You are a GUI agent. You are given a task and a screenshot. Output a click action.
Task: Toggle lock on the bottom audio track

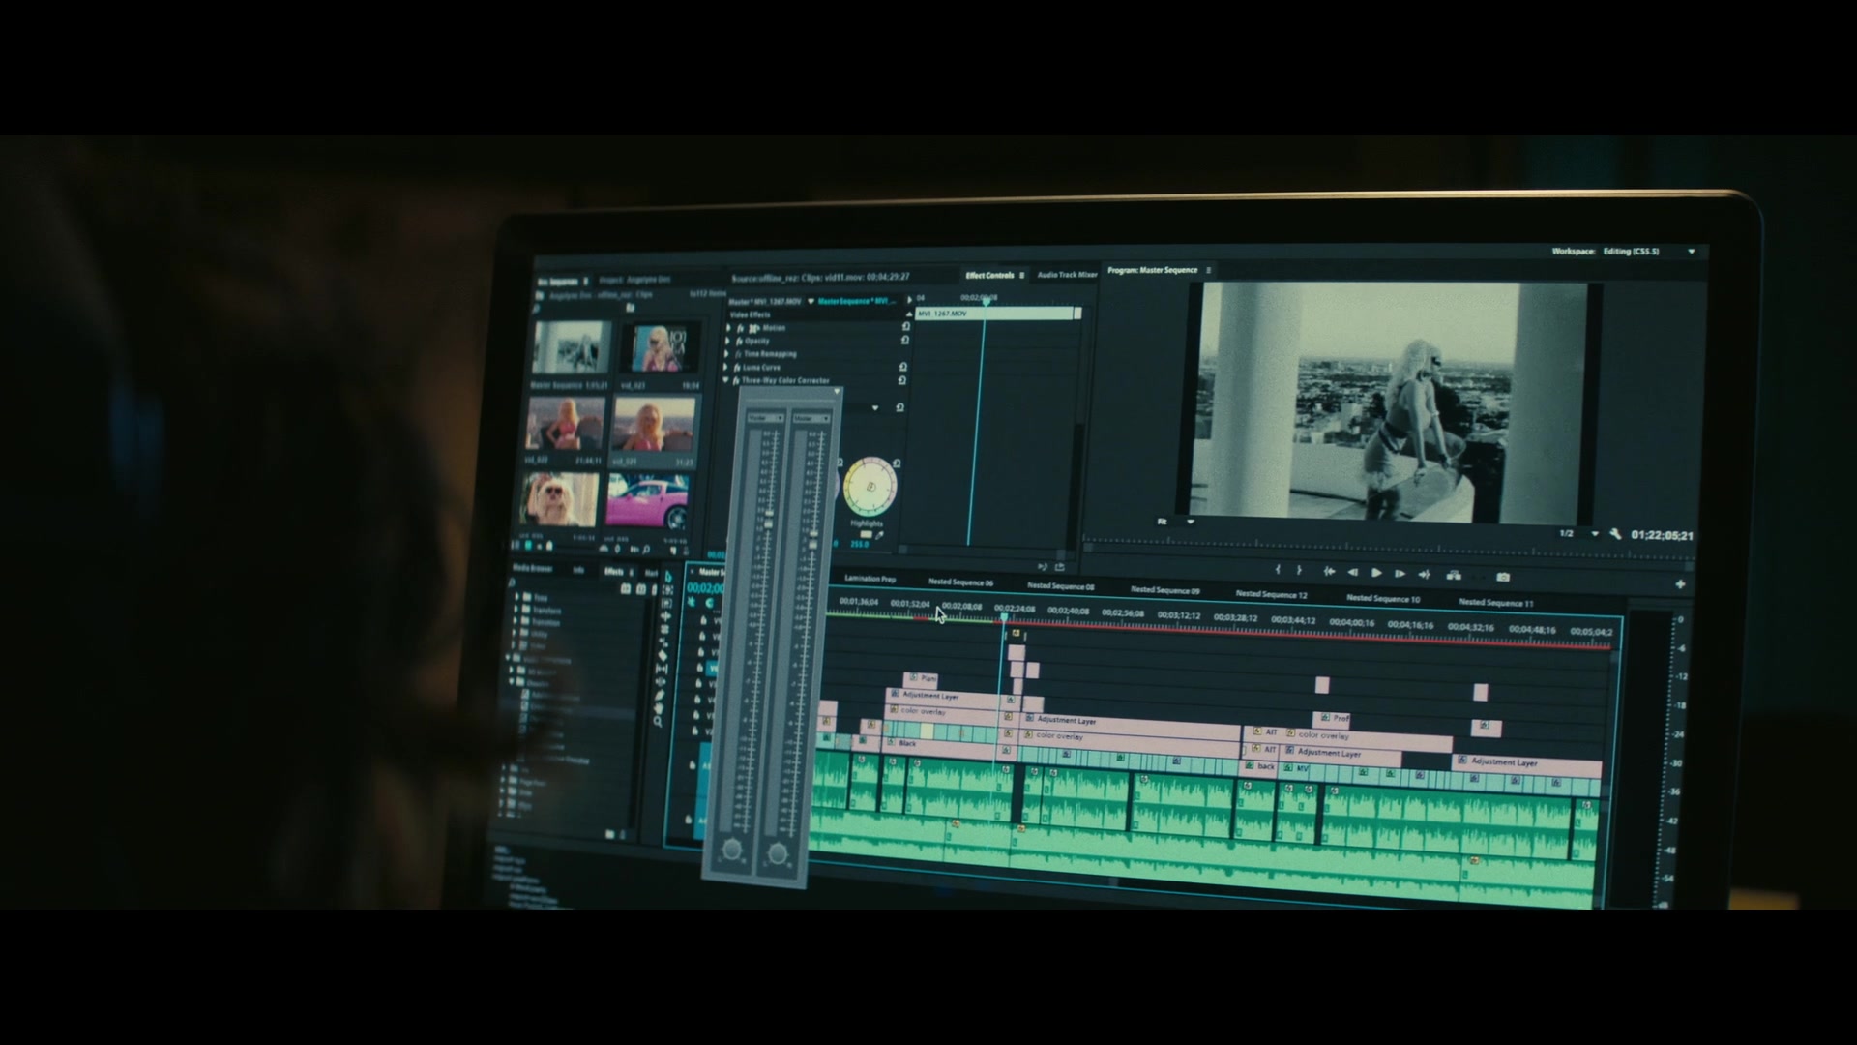tap(689, 820)
